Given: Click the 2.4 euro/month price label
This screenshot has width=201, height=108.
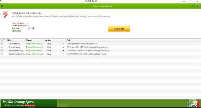Looking at the screenshot, I should click(29, 105).
